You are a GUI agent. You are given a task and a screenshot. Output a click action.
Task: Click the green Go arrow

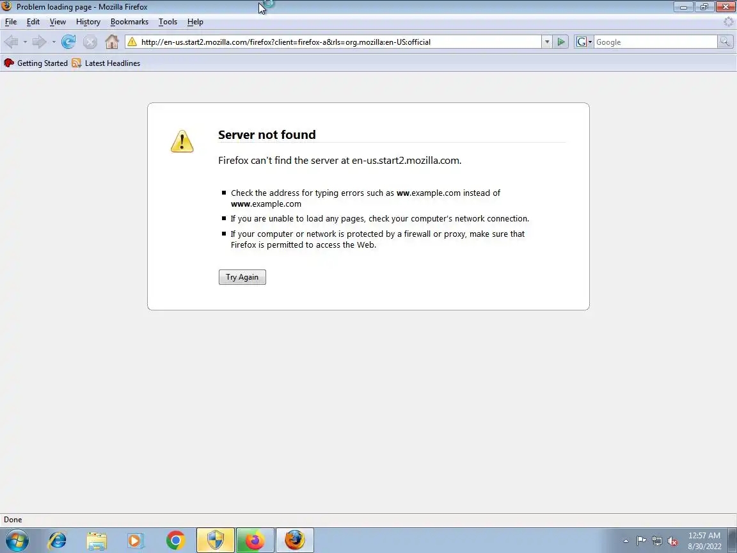pos(560,42)
